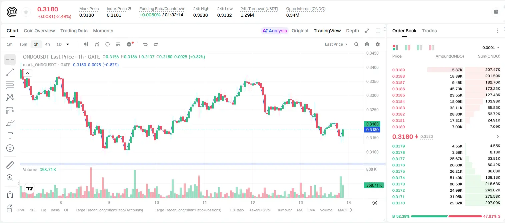Screen dimensions: 505x223
Task: Switch to the Trades tab
Action: click(x=429, y=31)
